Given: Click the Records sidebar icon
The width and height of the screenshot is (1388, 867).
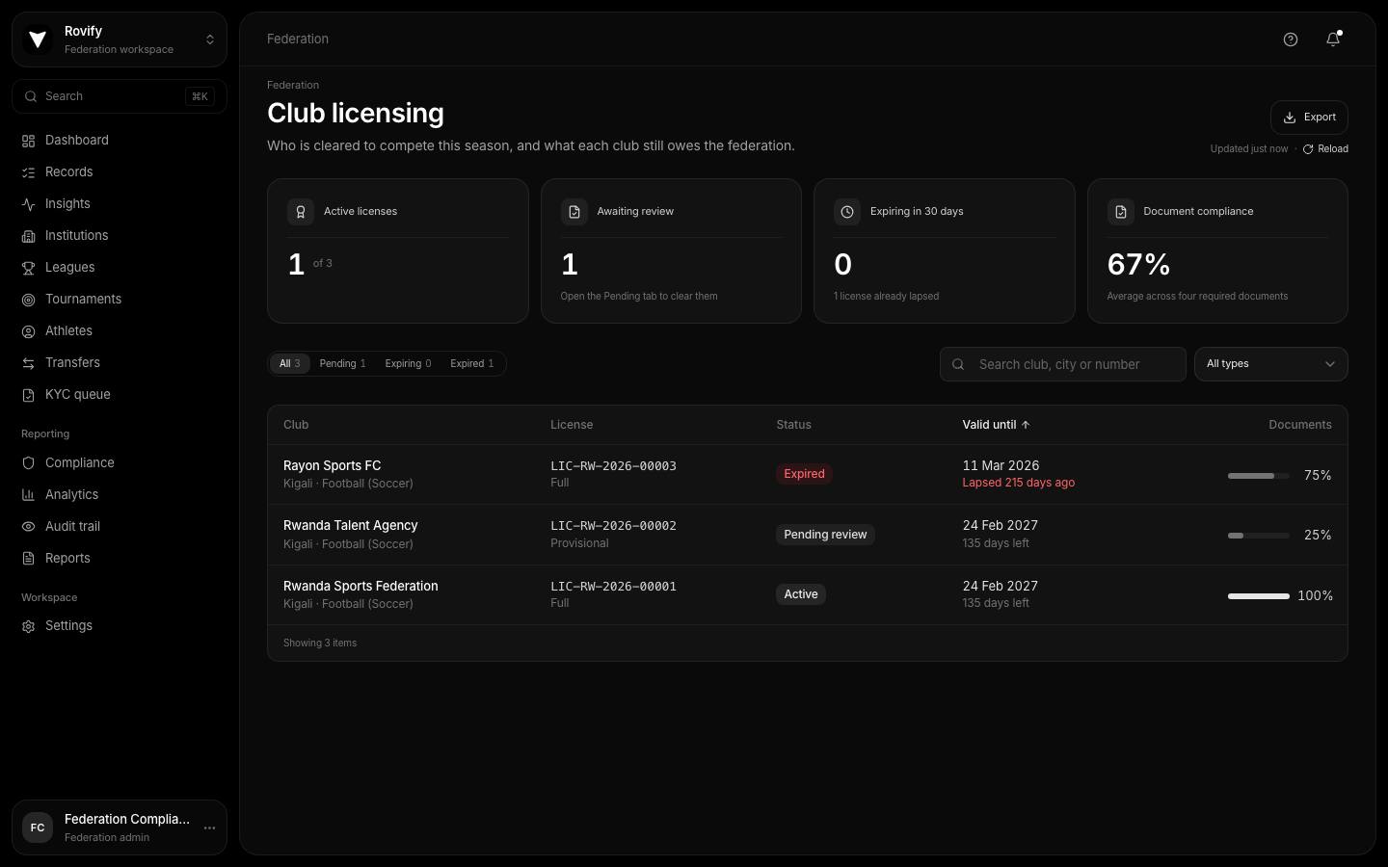Looking at the screenshot, I should [29, 172].
